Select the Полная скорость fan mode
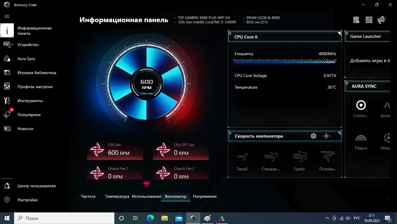Viewport: 397px width, 224px height. [328, 161]
